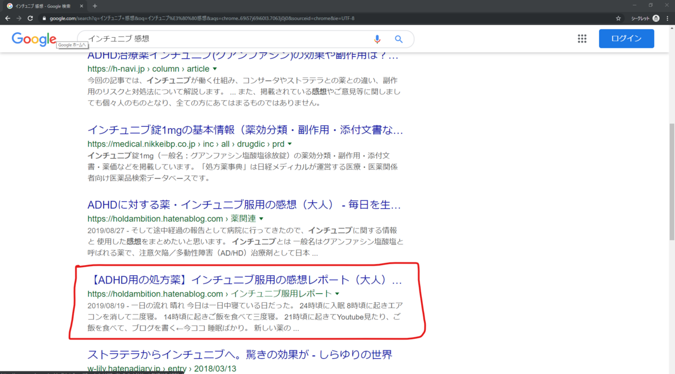Click the address bar URL field
Image resolution: width=675 pixels, height=374 pixels.
coord(326,18)
